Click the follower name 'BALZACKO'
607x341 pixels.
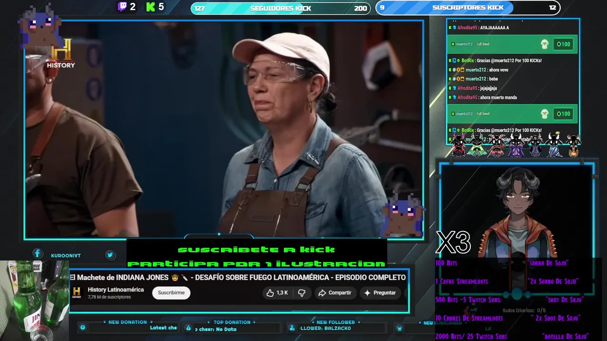click(x=337, y=328)
